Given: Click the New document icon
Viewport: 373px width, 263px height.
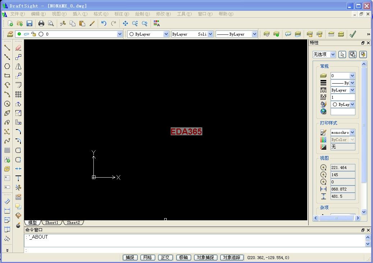Looking at the screenshot, I should [10, 23].
